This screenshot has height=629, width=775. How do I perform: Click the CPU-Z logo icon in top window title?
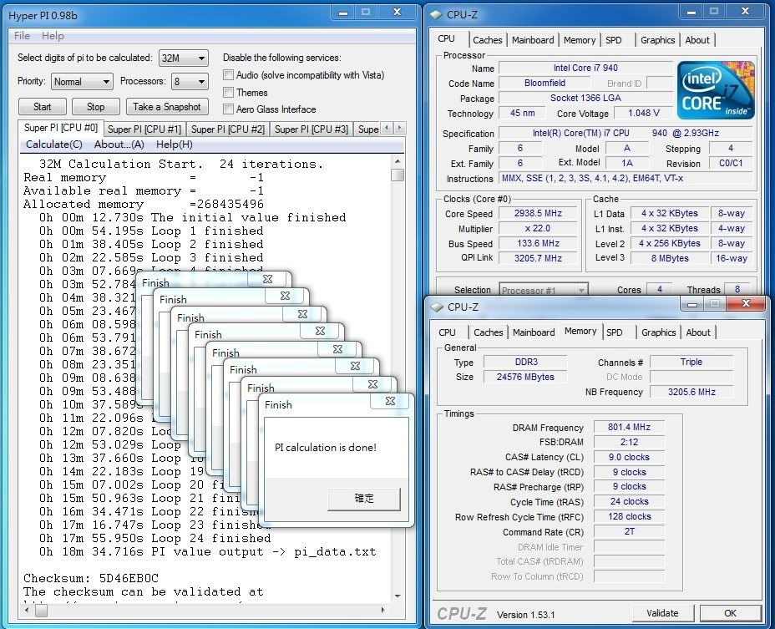[x=436, y=15]
